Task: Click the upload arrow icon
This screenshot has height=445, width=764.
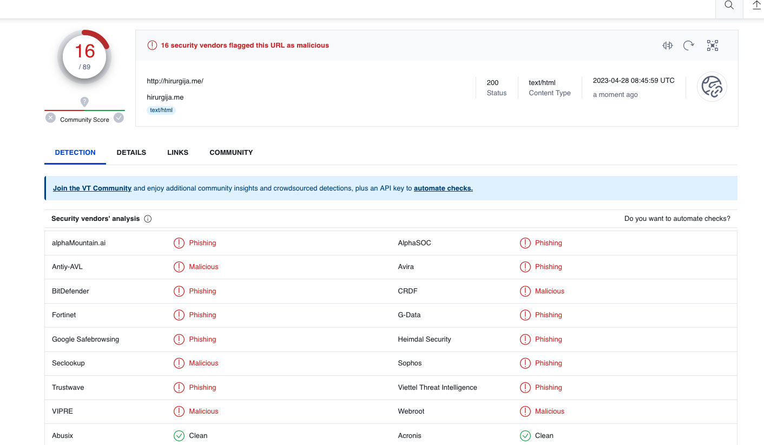Action: [x=757, y=5]
